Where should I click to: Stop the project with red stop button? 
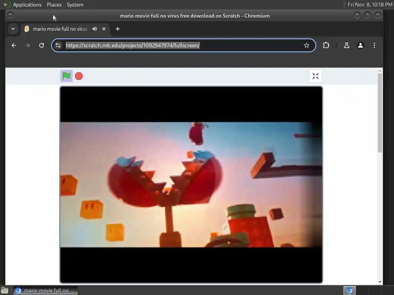[x=79, y=76]
